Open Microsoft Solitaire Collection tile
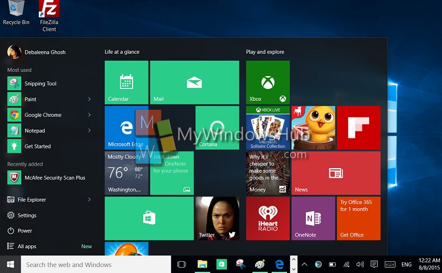 tap(268, 128)
